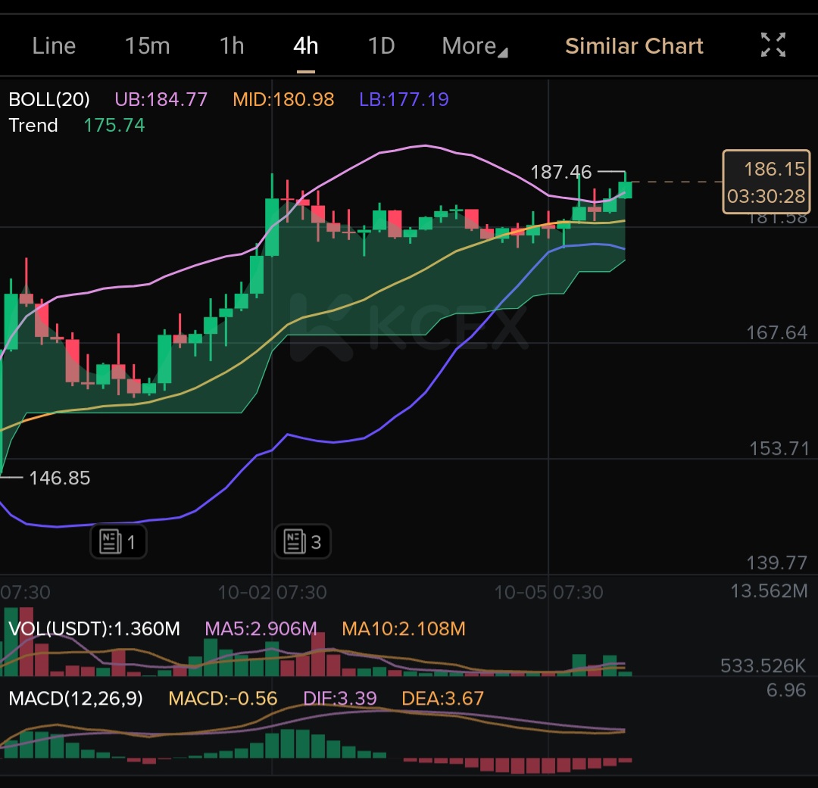
Task: Select the 15m timeframe
Action: pyautogui.click(x=147, y=46)
